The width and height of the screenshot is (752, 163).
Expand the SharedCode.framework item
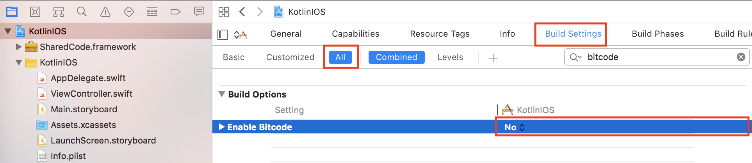[x=18, y=47]
